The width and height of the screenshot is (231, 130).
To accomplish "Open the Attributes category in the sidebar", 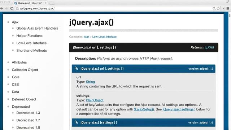I will pyautogui.click(x=19, y=62).
